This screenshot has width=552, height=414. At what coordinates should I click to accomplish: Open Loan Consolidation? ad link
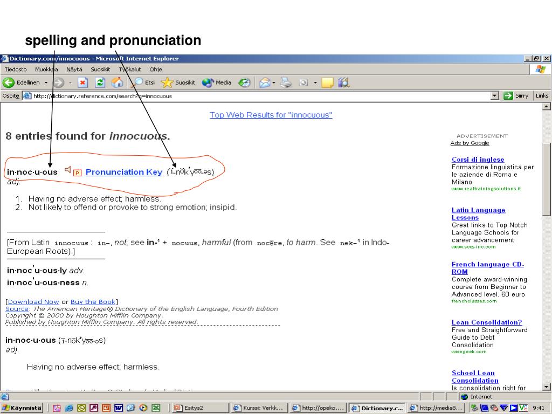(487, 322)
